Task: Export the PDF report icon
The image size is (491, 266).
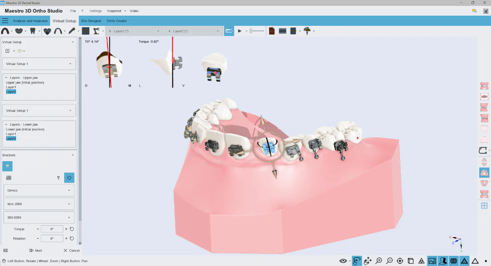Action: pos(272,31)
